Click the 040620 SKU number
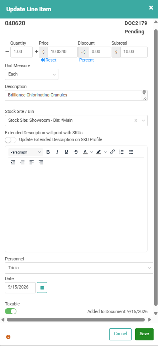Screen dimensions: 158x346 (15, 23)
